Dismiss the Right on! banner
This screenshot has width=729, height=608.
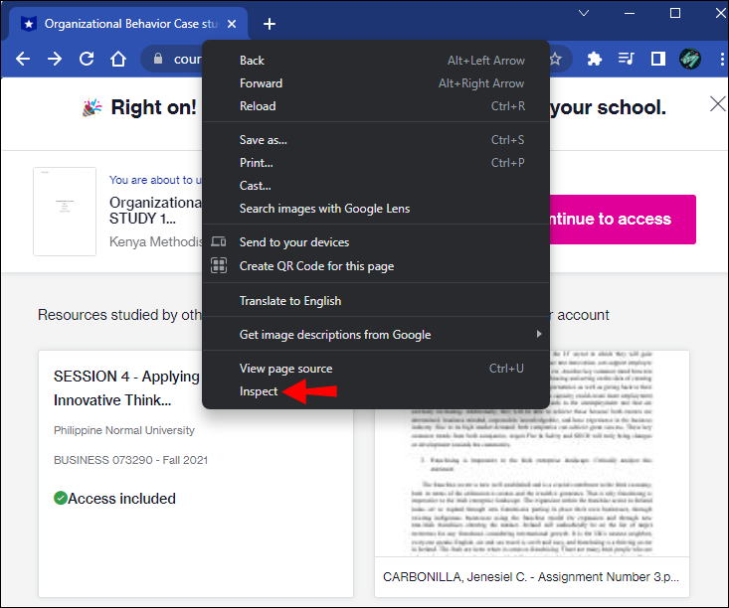[718, 104]
